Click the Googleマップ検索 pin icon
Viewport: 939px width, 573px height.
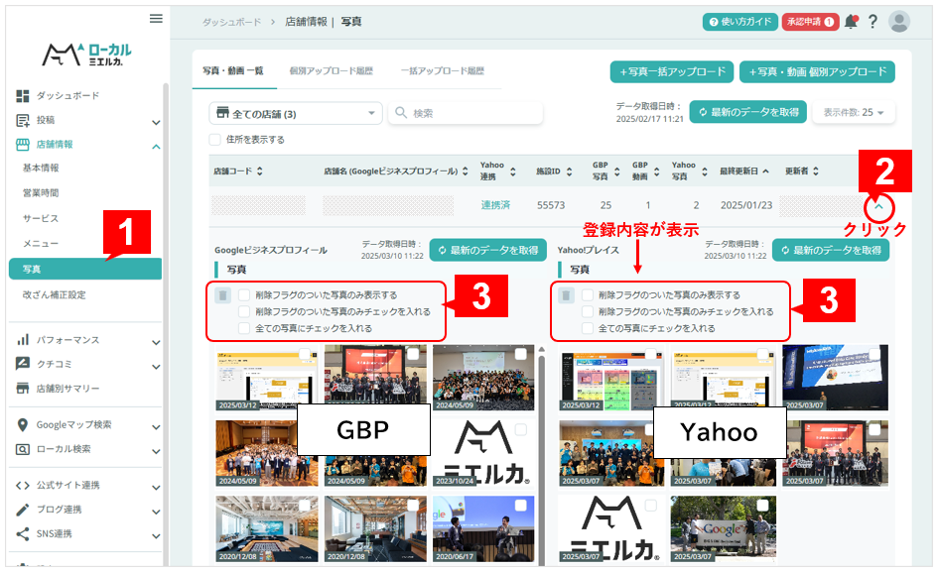coord(23,424)
